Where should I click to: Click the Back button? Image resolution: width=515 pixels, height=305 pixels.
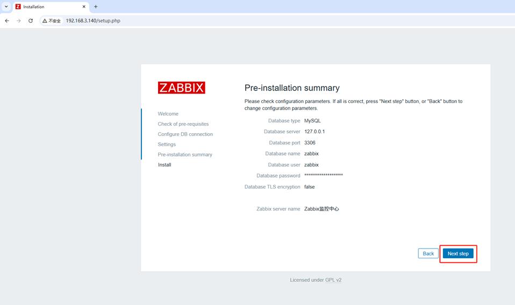coord(428,253)
